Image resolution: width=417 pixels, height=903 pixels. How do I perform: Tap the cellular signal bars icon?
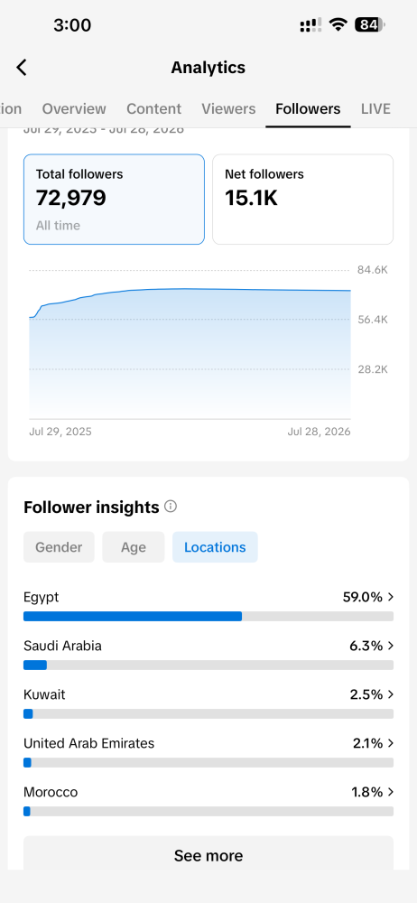pyautogui.click(x=310, y=24)
